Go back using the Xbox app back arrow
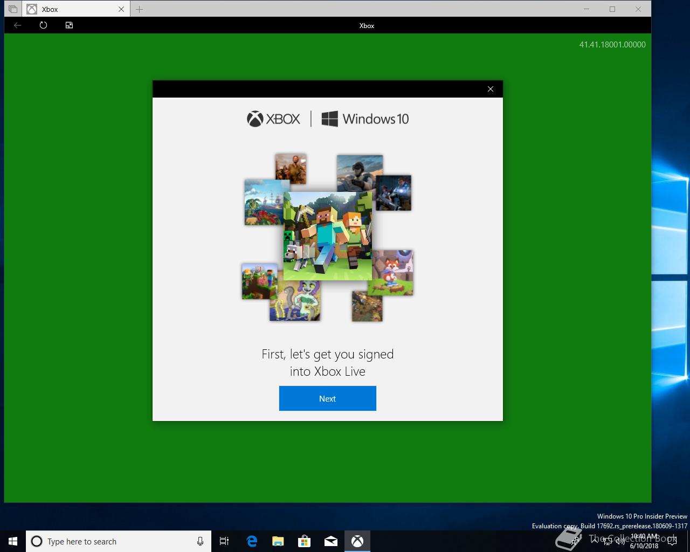The height and width of the screenshot is (552, 690). (x=18, y=25)
